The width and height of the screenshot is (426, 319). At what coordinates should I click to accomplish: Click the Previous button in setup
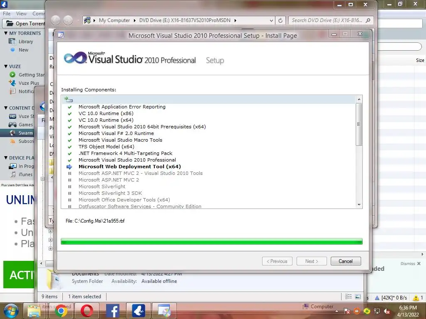point(277,261)
